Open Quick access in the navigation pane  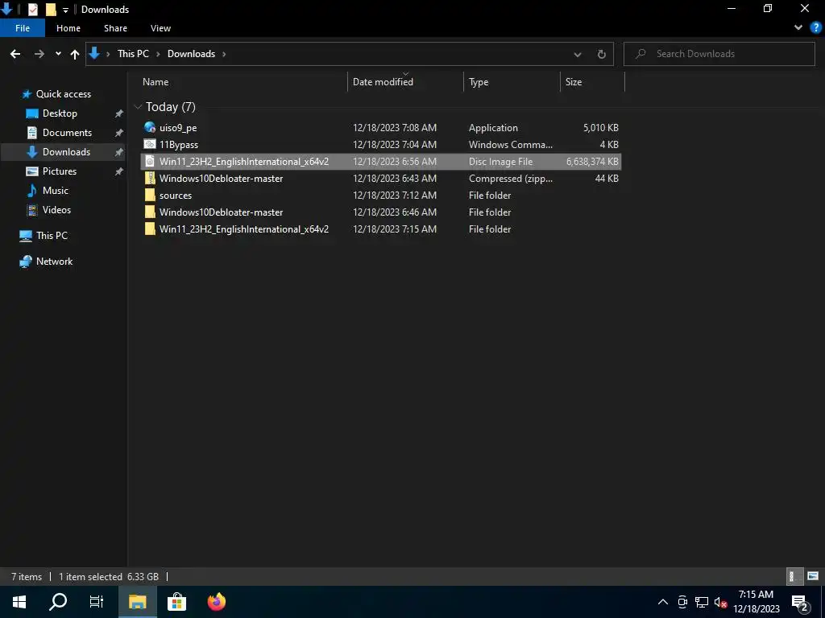[x=63, y=94]
